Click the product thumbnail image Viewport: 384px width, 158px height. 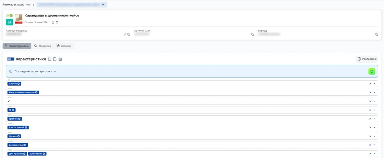19,19
